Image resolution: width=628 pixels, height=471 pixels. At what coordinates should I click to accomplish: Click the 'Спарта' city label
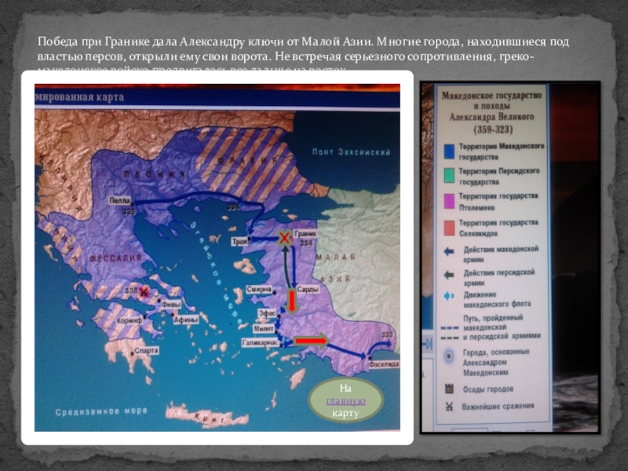146,351
